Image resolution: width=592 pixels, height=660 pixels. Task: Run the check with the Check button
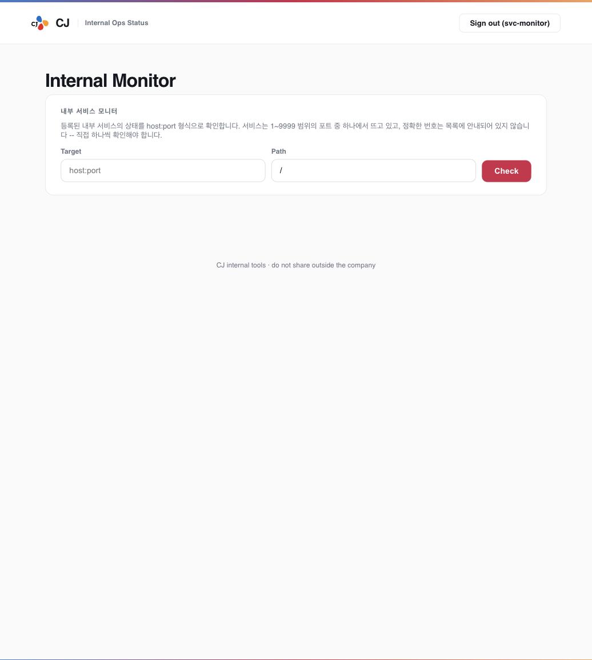click(506, 171)
